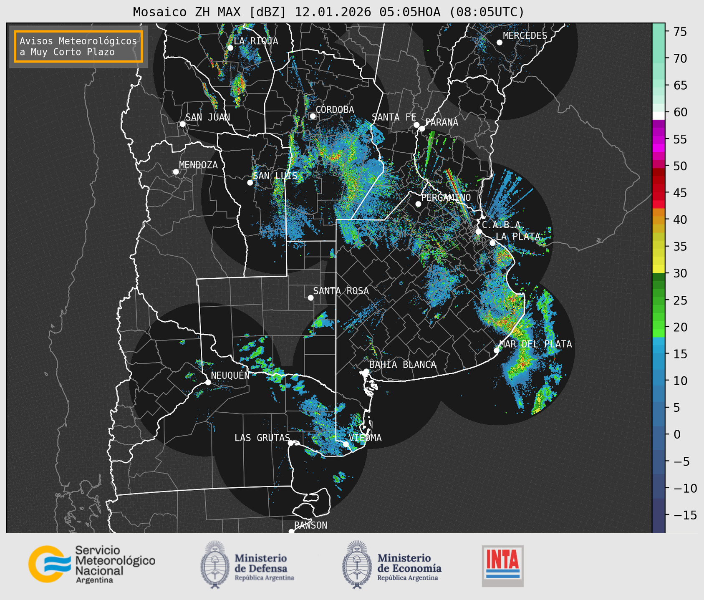704x600 pixels.
Task: Click the MERCEDES city label
Action: click(525, 36)
